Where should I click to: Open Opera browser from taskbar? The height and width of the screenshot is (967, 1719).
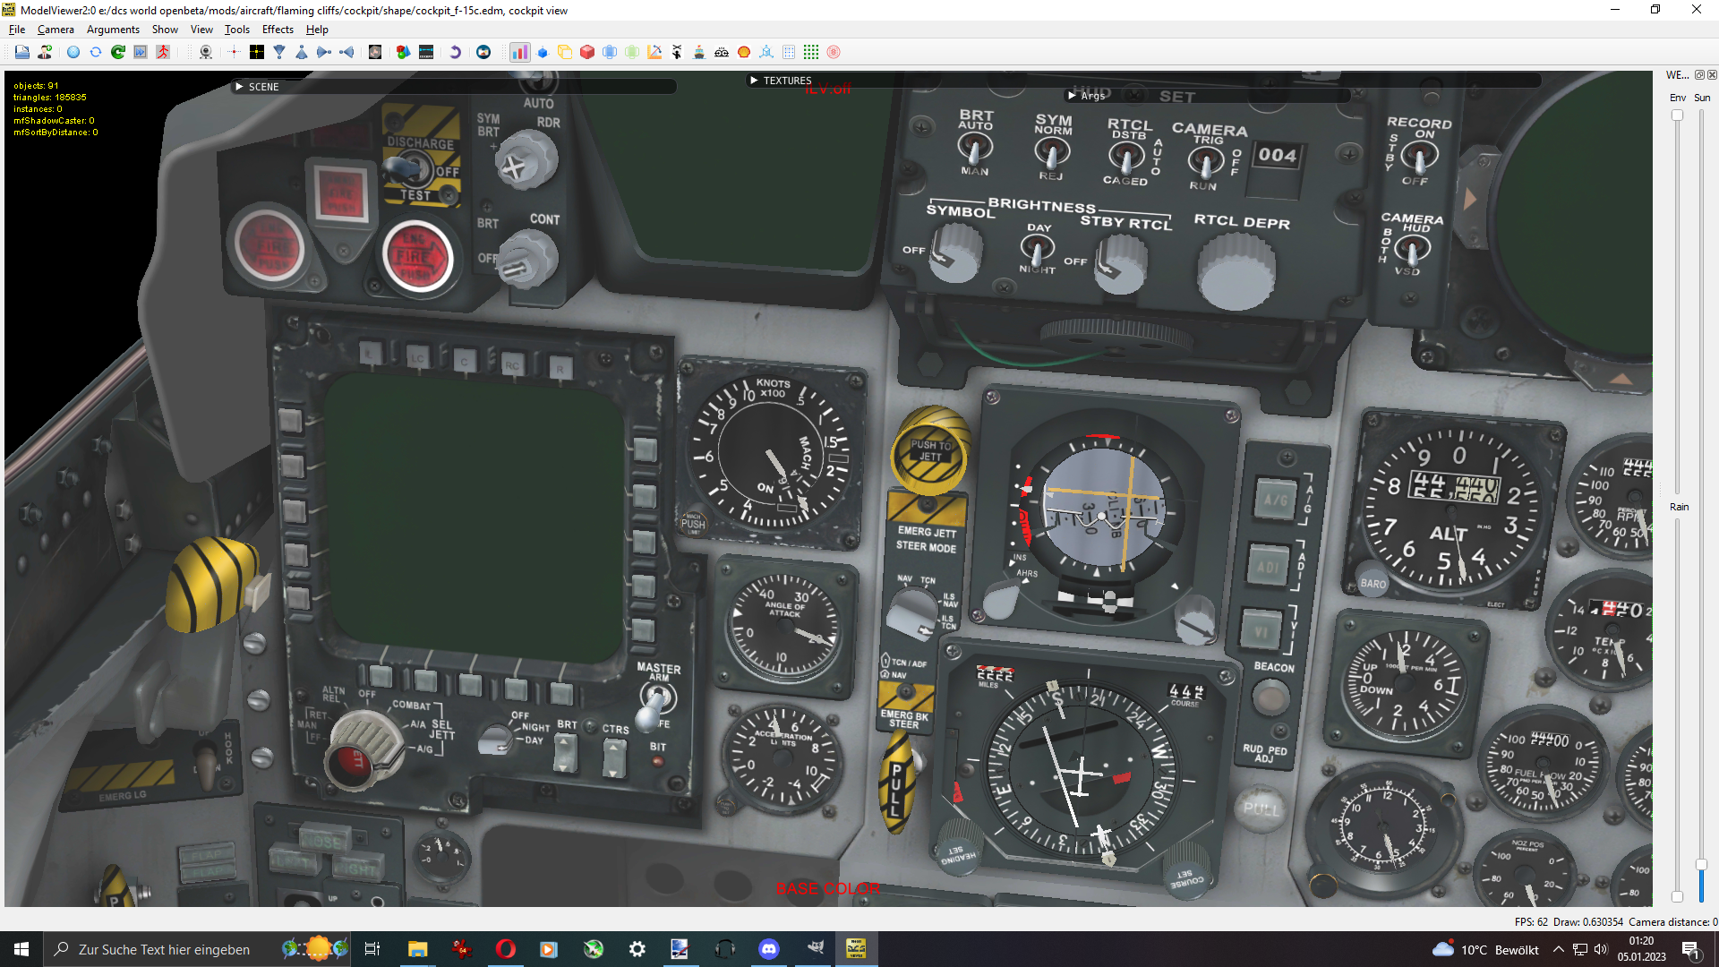(x=506, y=949)
